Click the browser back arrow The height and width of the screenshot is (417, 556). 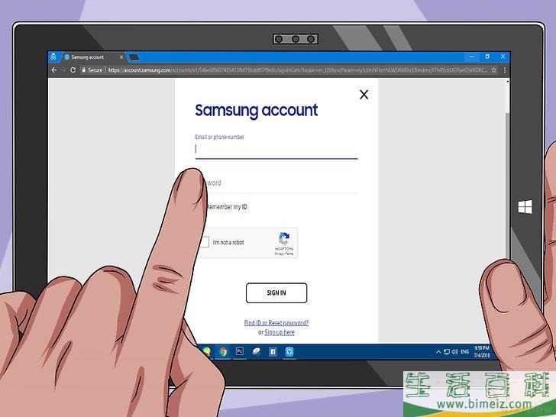54,70
